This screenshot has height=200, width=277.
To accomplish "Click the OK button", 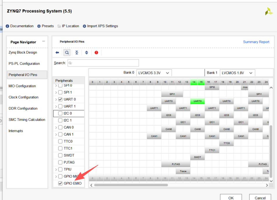I will coord(231,198).
